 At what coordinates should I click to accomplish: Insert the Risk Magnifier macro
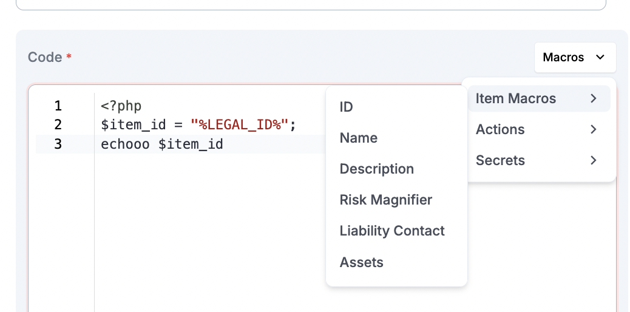coord(385,200)
